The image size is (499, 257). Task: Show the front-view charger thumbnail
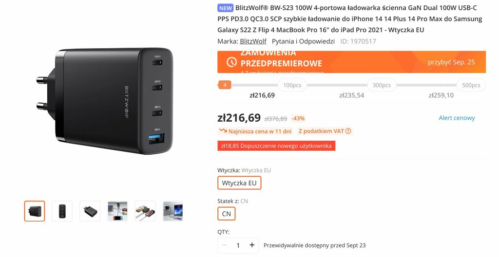62,211
